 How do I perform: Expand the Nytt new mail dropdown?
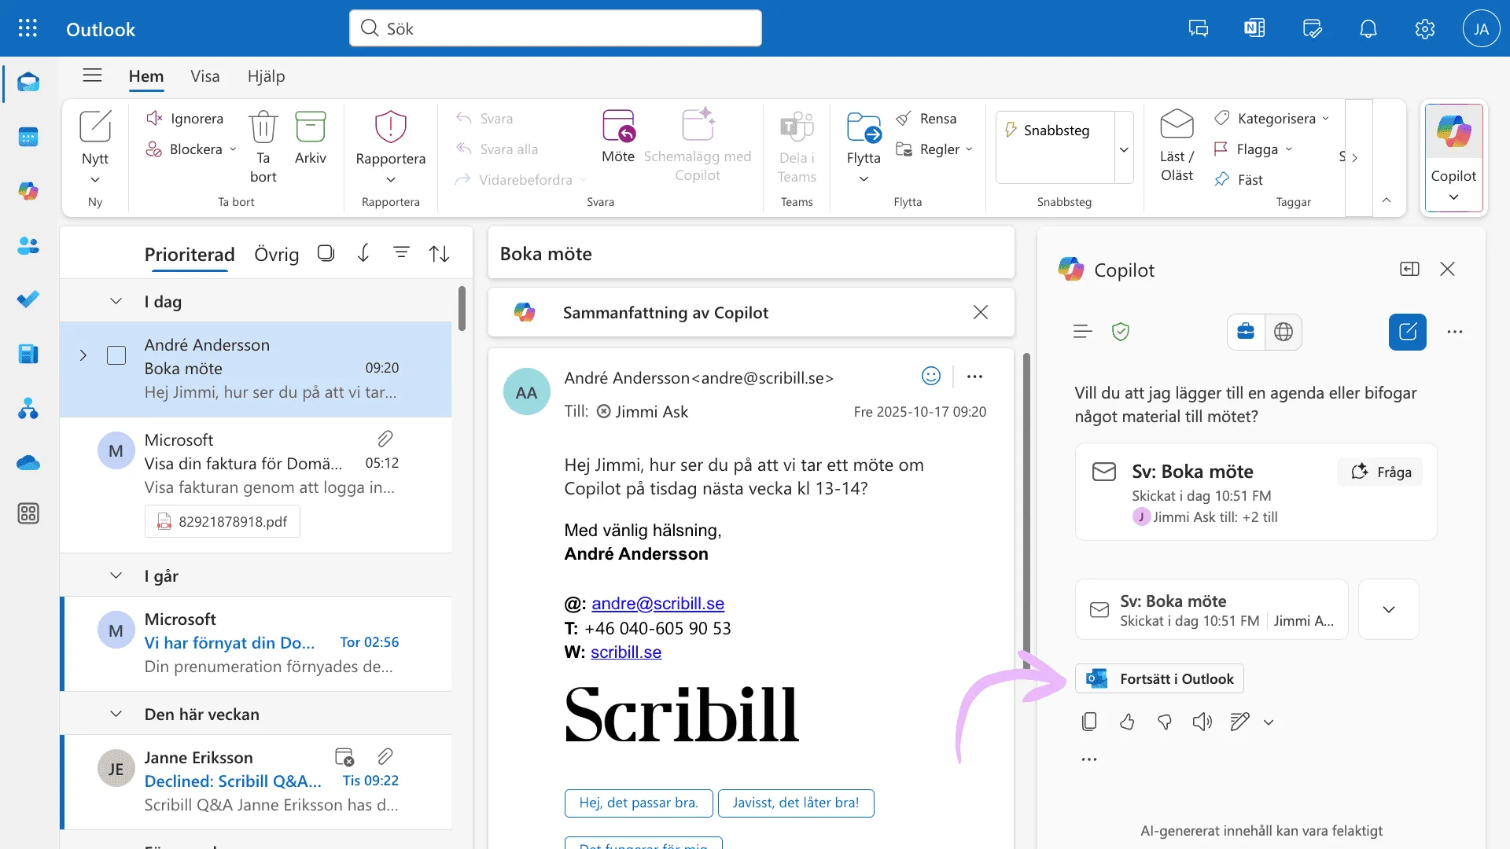click(95, 180)
